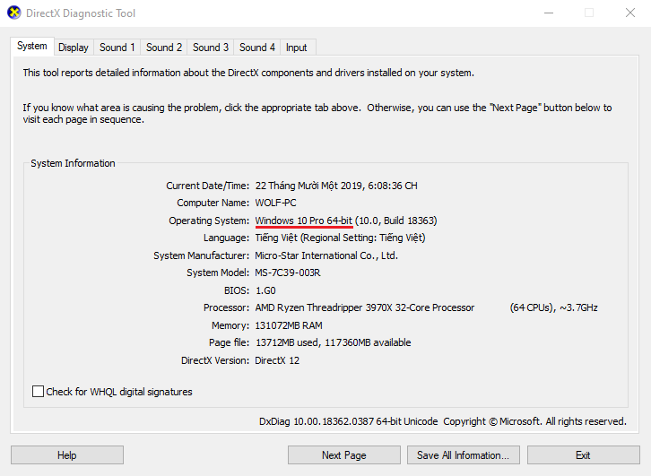Viewport: 651px width, 476px height.
Task: Click the Processor value AMD Ryzen Threadripper
Action: click(365, 307)
